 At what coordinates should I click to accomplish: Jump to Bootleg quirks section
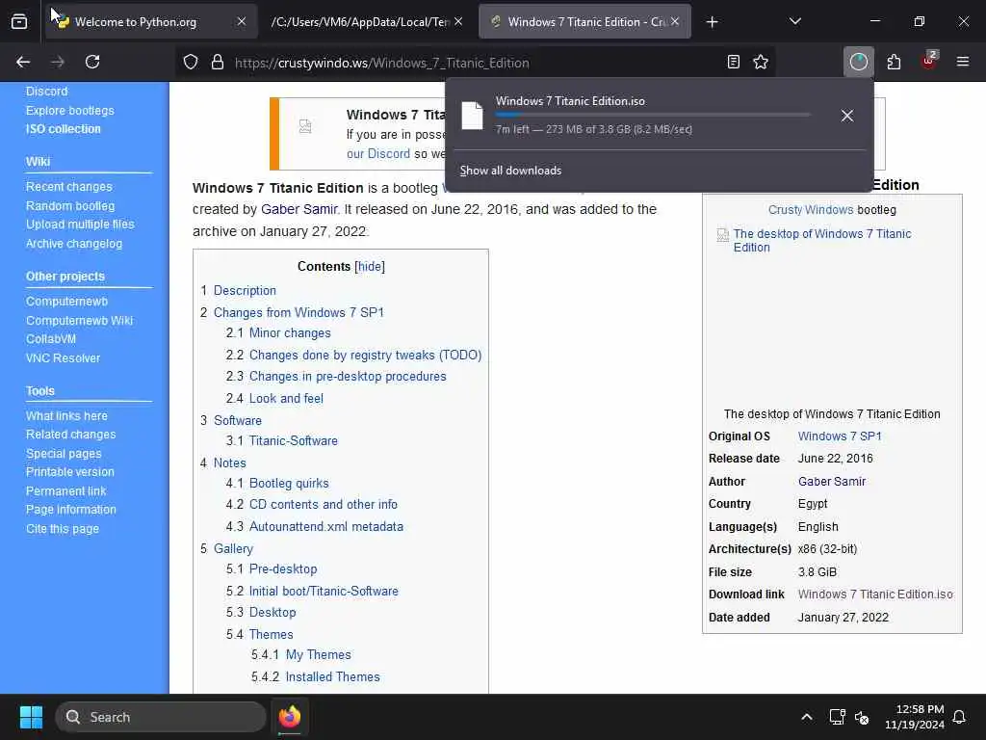[289, 484]
